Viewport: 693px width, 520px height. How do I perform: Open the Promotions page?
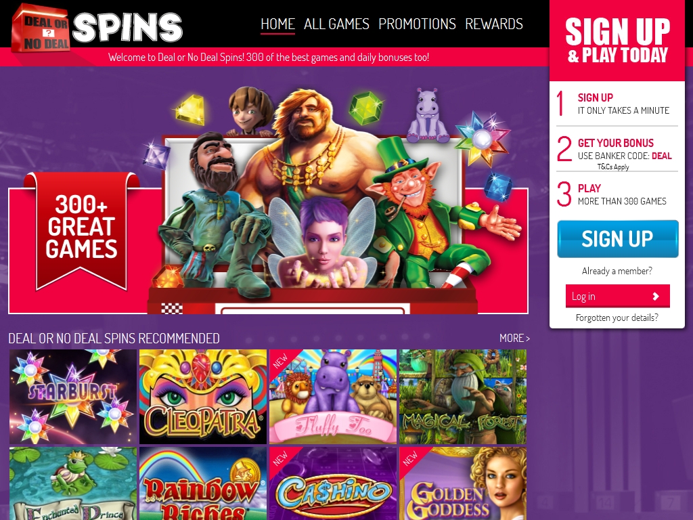[x=417, y=24]
